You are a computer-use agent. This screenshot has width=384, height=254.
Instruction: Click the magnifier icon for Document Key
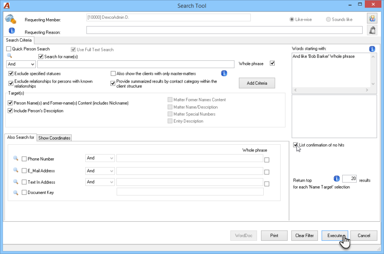click(x=16, y=193)
